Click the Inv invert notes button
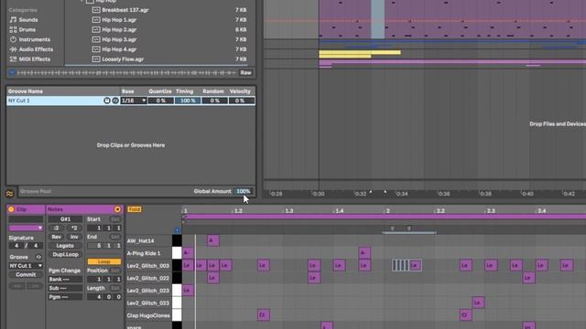 74,237
